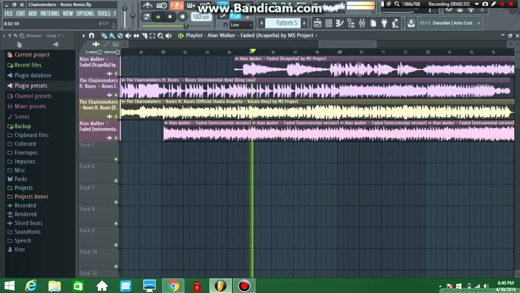520x293 pixels.
Task: Open the VIEW menu
Action: 68,13
